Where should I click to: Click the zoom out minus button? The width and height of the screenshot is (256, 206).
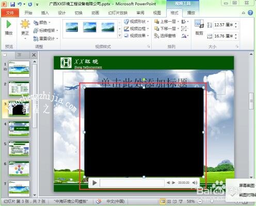tap(200, 201)
